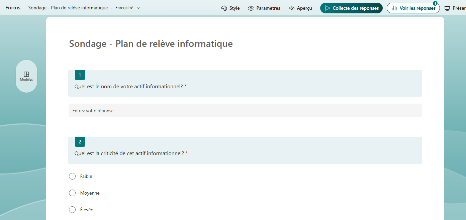Screen dimensions: 466x220
Task: Open the Modèles templates panel
Action: 26,76
